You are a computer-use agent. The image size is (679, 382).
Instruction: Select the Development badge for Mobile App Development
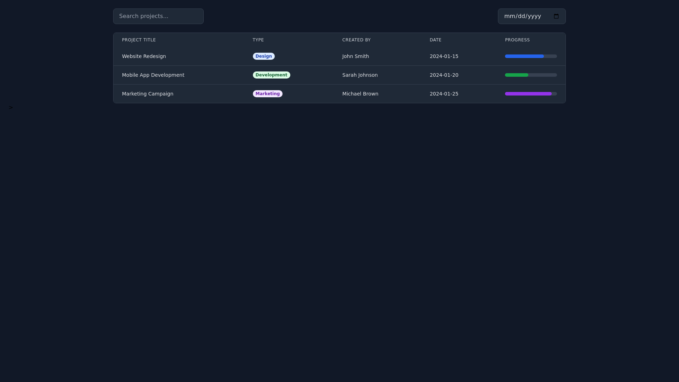click(271, 75)
